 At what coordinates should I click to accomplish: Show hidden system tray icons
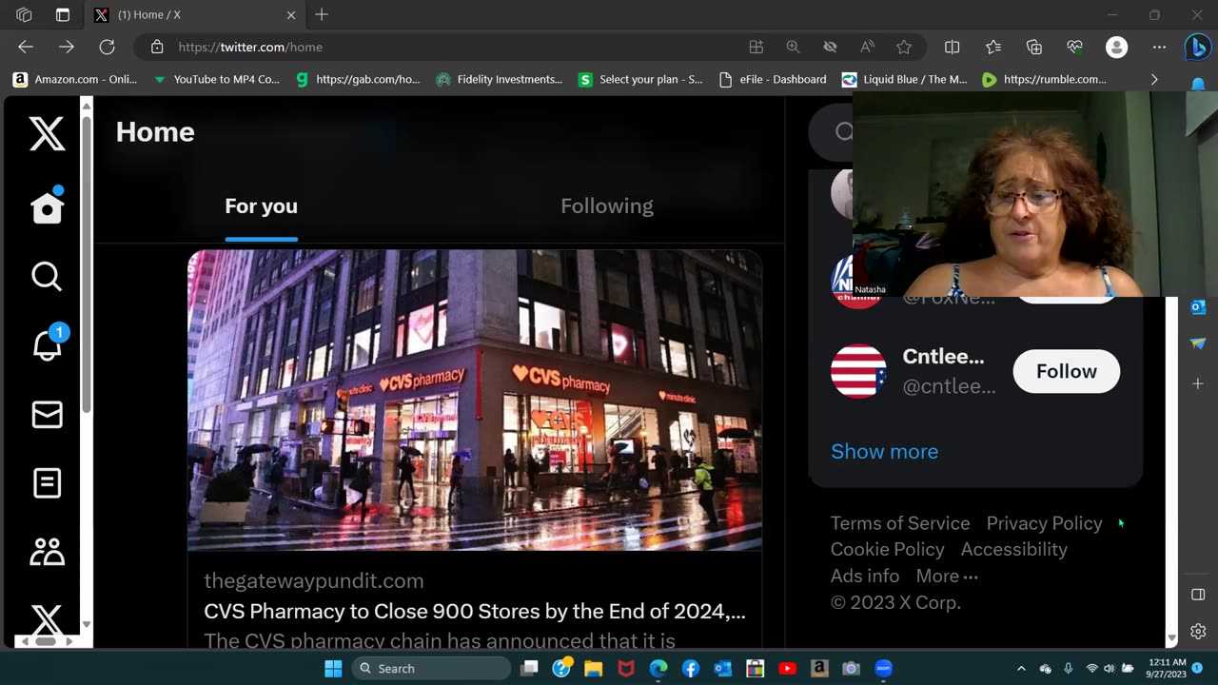click(x=1021, y=668)
